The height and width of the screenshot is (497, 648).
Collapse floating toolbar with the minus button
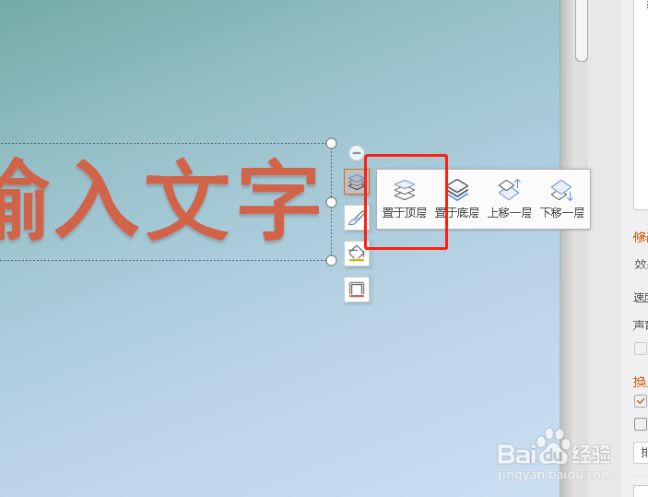coord(356,153)
